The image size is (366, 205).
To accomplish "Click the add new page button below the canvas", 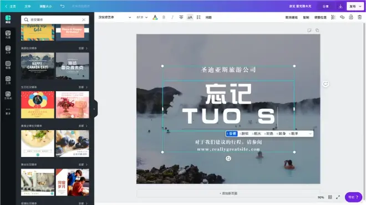I will [228, 193].
